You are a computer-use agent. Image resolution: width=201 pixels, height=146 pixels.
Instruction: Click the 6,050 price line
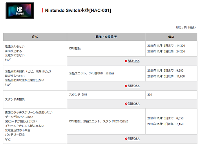click(x=165, y=118)
